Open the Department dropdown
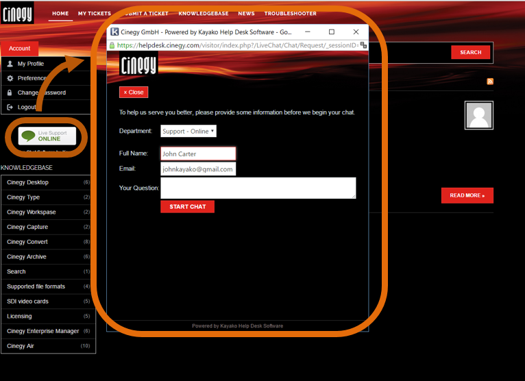Screen dimensions: 525x381 188,132
